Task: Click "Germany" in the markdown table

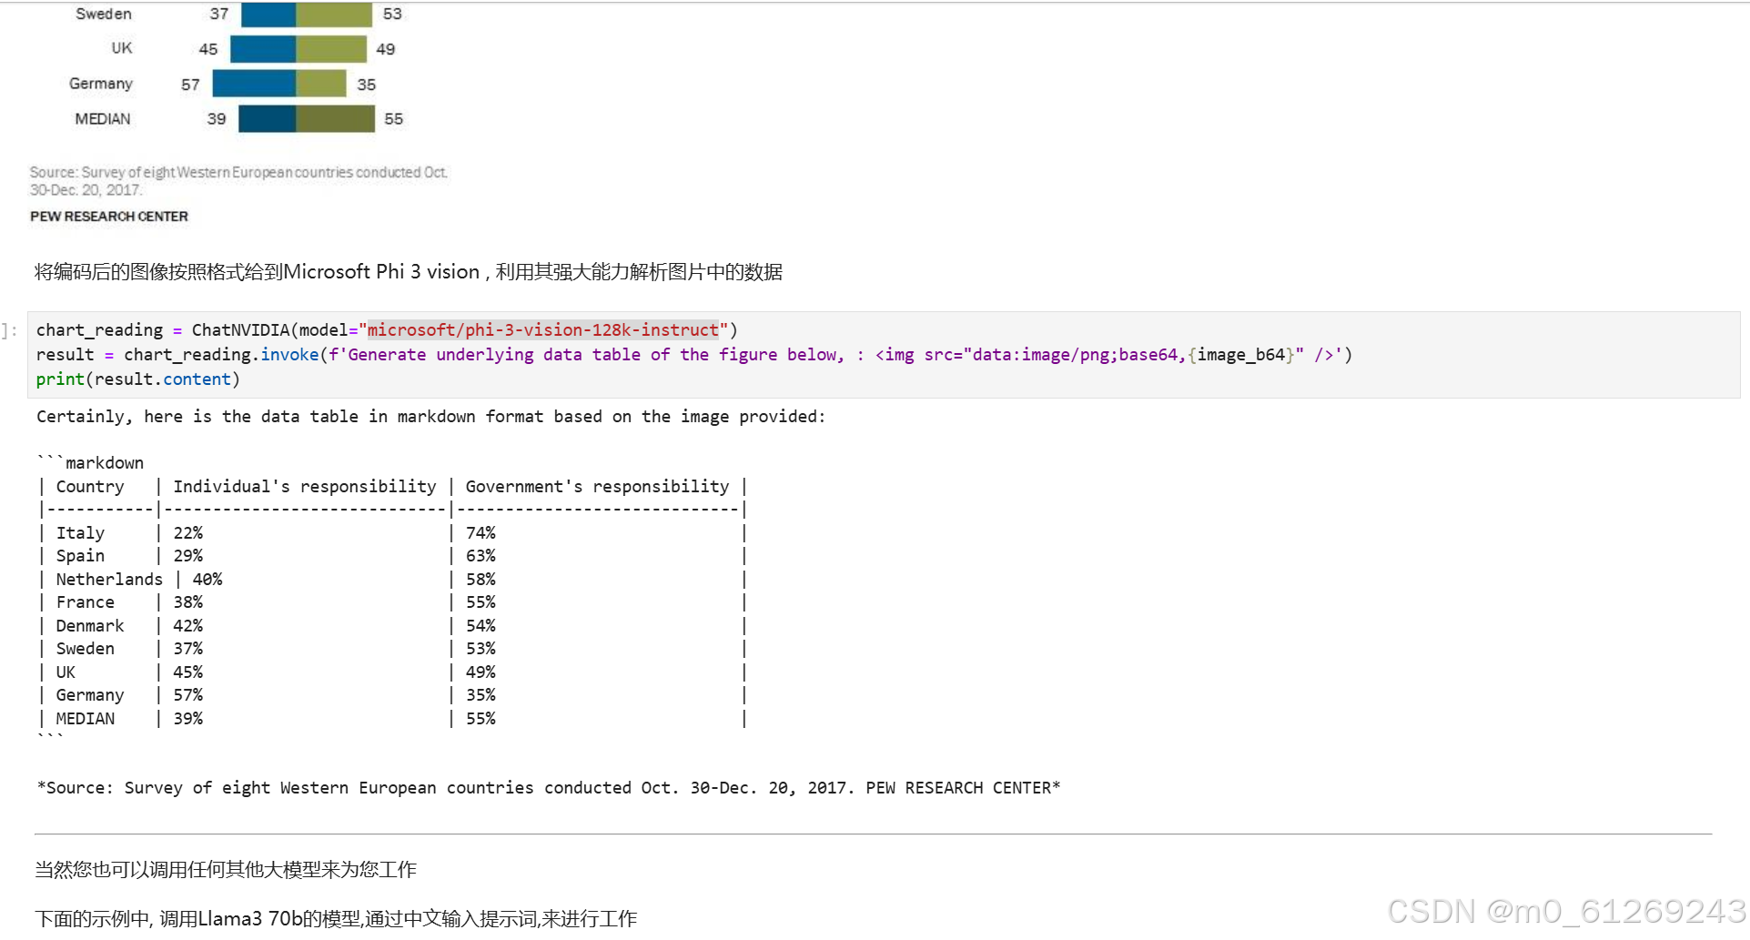Action: [x=90, y=695]
